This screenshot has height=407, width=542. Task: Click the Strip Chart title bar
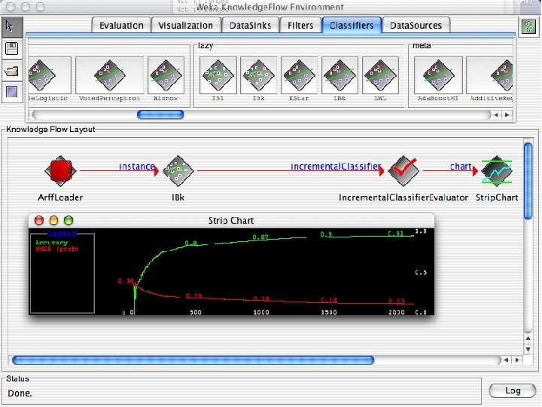click(x=231, y=220)
